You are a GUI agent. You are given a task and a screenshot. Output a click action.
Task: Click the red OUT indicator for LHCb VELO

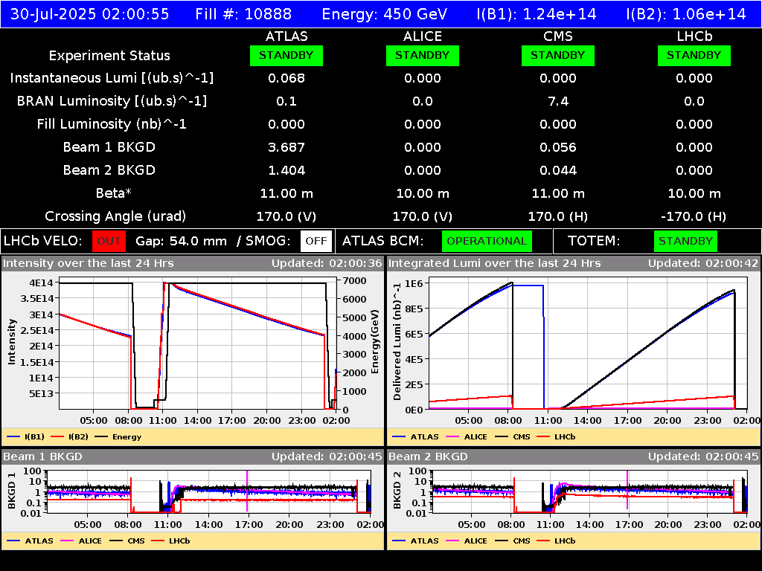(x=109, y=242)
